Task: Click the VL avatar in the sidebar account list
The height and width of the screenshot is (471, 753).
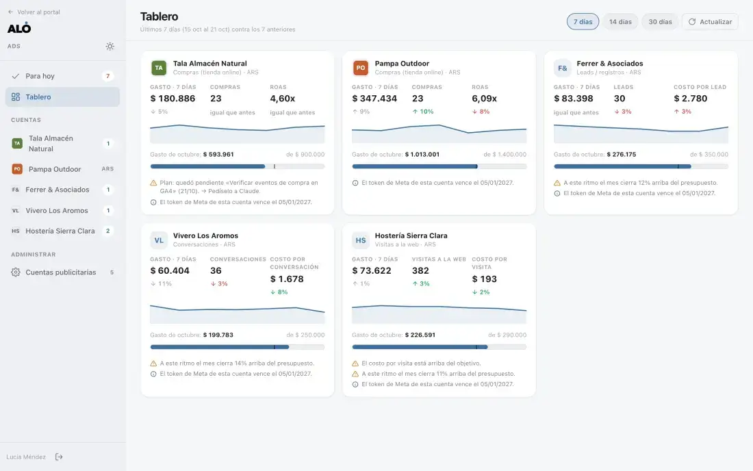Action: (15, 210)
